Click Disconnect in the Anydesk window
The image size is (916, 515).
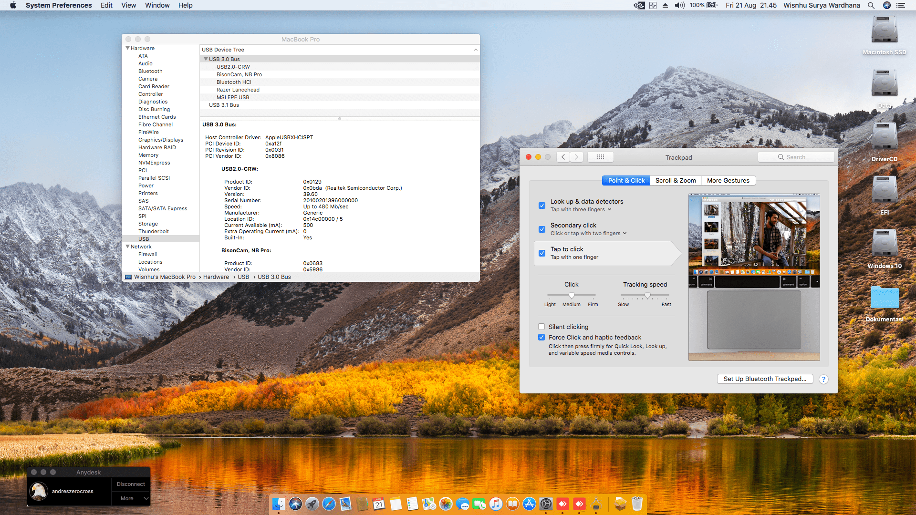pyautogui.click(x=131, y=484)
